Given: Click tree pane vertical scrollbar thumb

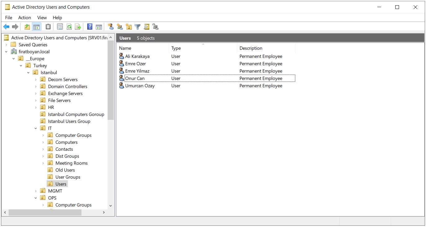Looking at the screenshot, I should [111, 80].
